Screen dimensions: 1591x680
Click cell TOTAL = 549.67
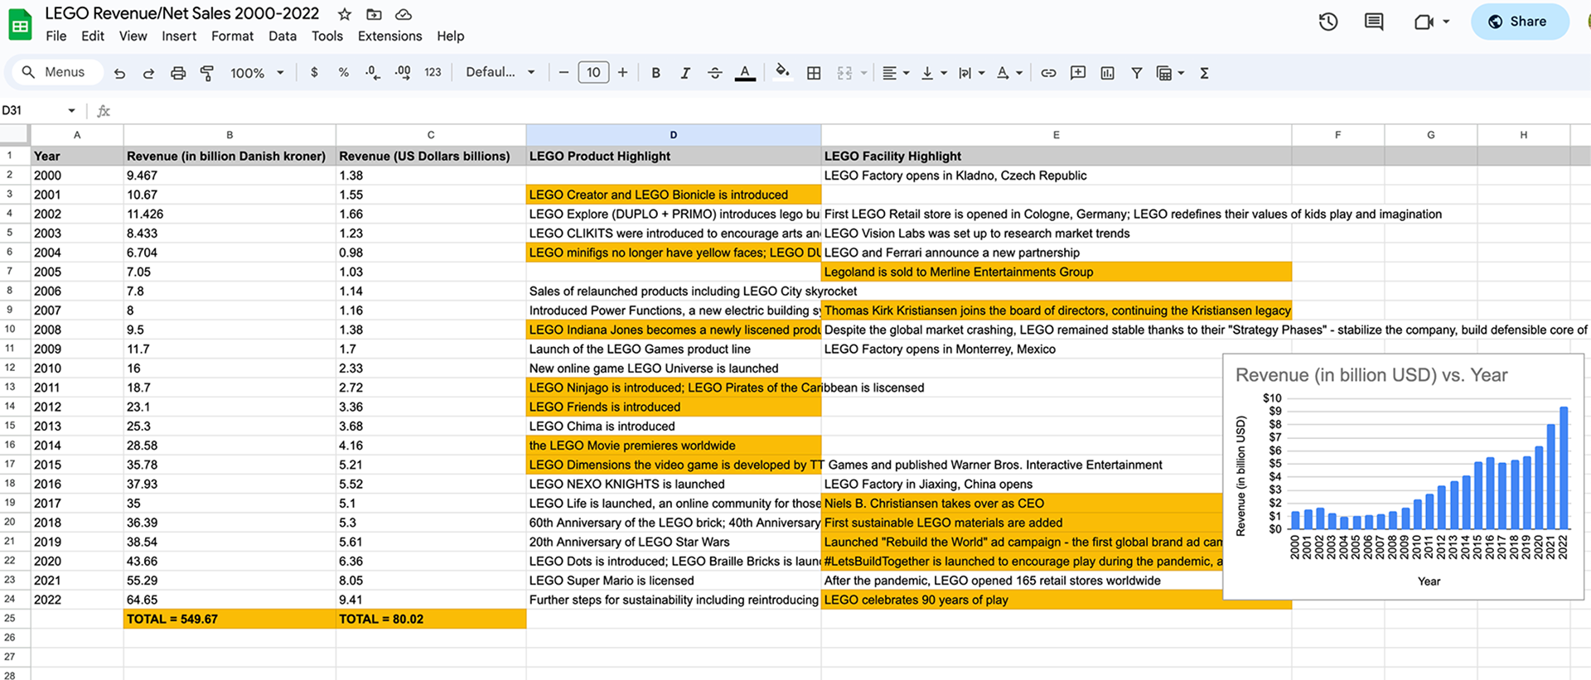pos(230,619)
